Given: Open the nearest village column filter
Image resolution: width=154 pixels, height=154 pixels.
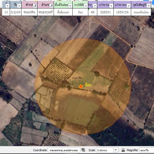Looking at the screenshot, I should 151,6.
